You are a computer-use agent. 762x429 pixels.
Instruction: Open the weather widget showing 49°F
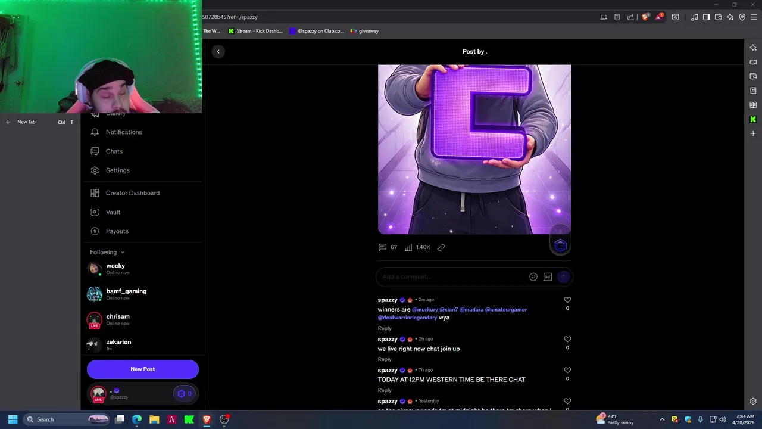(616, 419)
